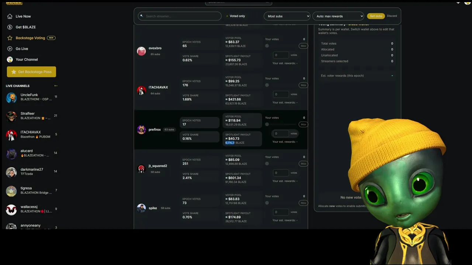This screenshot has height=265, width=472.
Task: Click ITACHIAVAX's avatar in the voting list
Action: [x=141, y=90]
